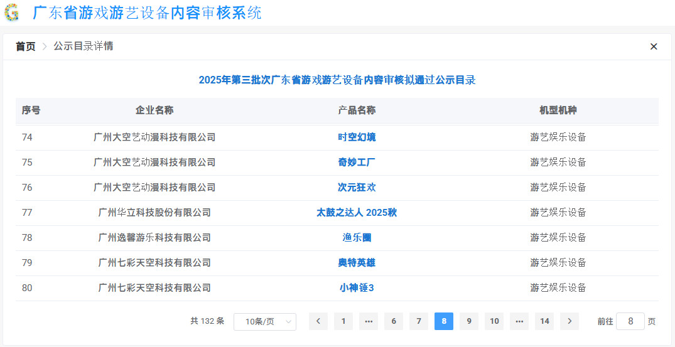Click the 企业名称 column header
The width and height of the screenshot is (675, 347).
coord(154,110)
